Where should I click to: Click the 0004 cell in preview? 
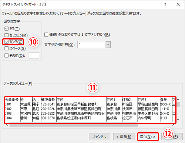pos(8,118)
